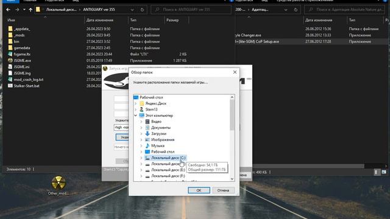Select the Видео folder icon
The width and height of the screenshot is (390, 219).
click(147, 122)
